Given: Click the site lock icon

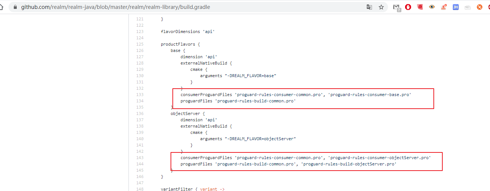Looking at the screenshot, I should (15, 7).
